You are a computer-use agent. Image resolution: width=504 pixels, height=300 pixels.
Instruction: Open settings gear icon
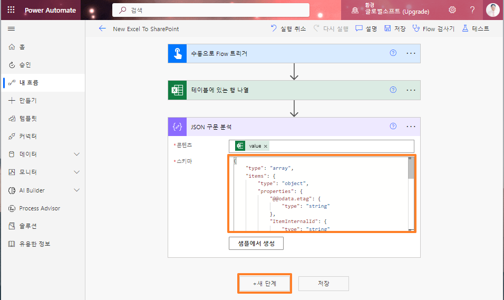pyautogui.click(x=452, y=10)
